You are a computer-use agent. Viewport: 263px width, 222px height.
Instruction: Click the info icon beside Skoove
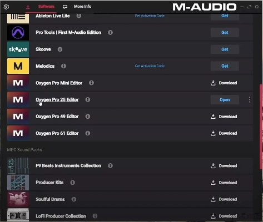(60, 49)
